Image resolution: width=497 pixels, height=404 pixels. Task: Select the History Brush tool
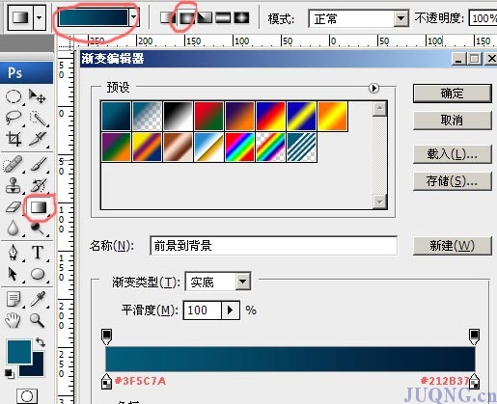(39, 185)
